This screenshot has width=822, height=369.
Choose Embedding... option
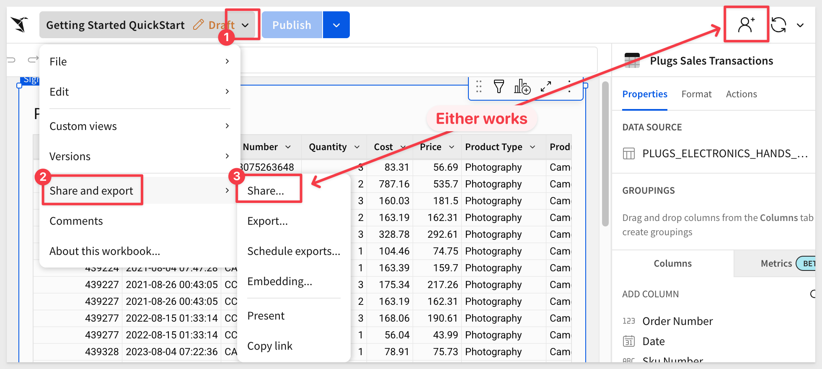coord(294,281)
